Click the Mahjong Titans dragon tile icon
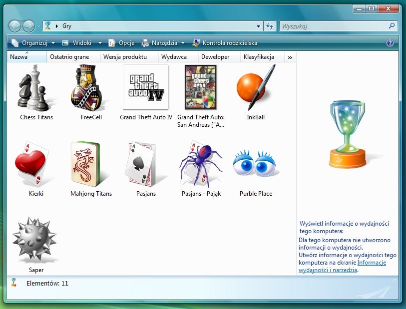Viewport: 406px width, 309px height. tap(85, 164)
